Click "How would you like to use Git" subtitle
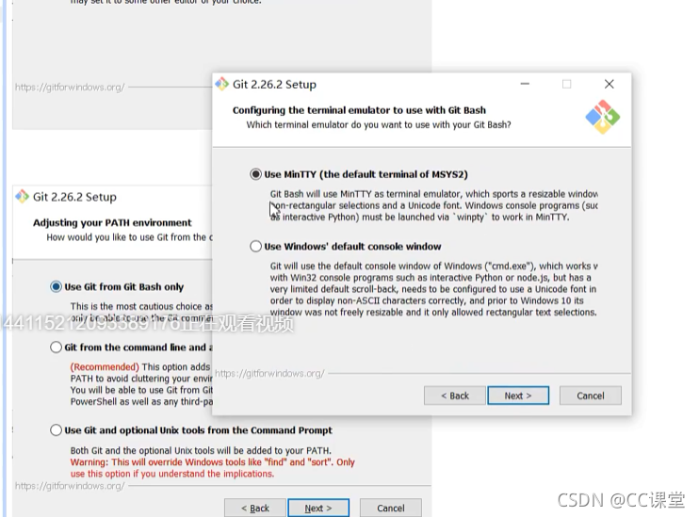 (130, 237)
